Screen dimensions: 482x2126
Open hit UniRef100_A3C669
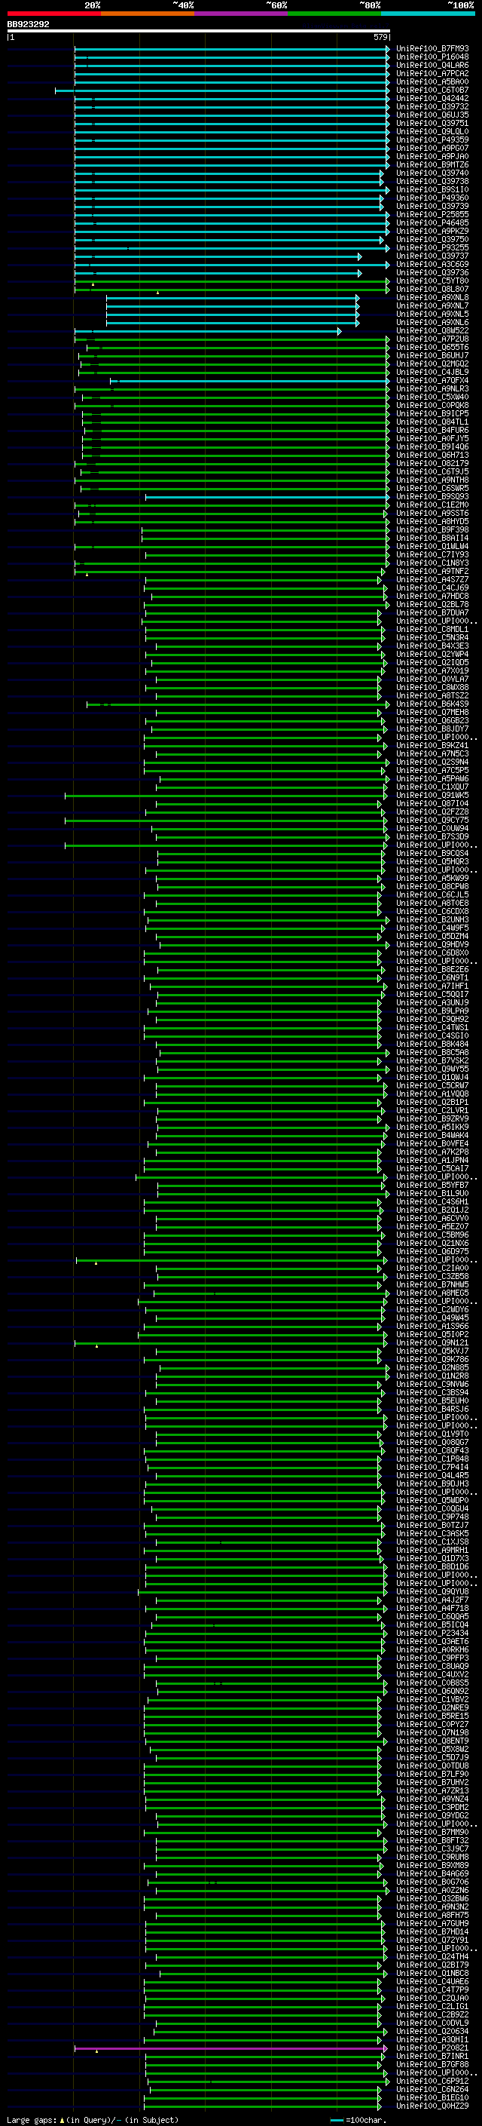tap(432, 265)
